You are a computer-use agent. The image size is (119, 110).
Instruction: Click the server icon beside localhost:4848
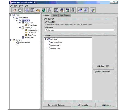coord(17,43)
